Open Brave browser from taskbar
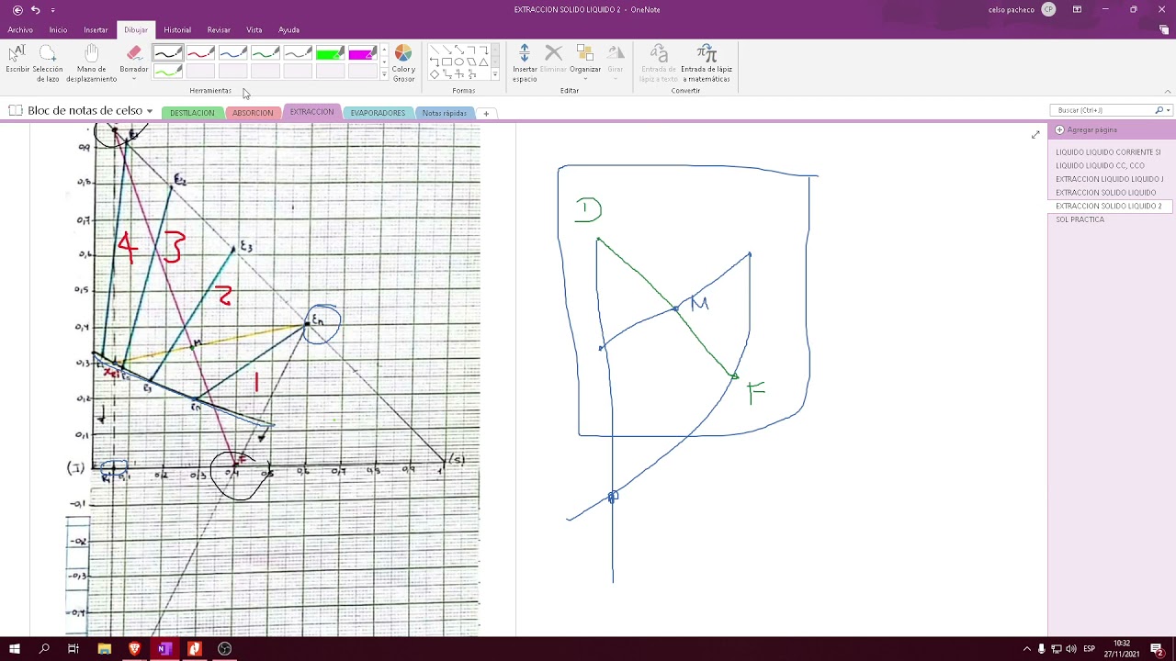The width and height of the screenshot is (1176, 661). [x=134, y=649]
